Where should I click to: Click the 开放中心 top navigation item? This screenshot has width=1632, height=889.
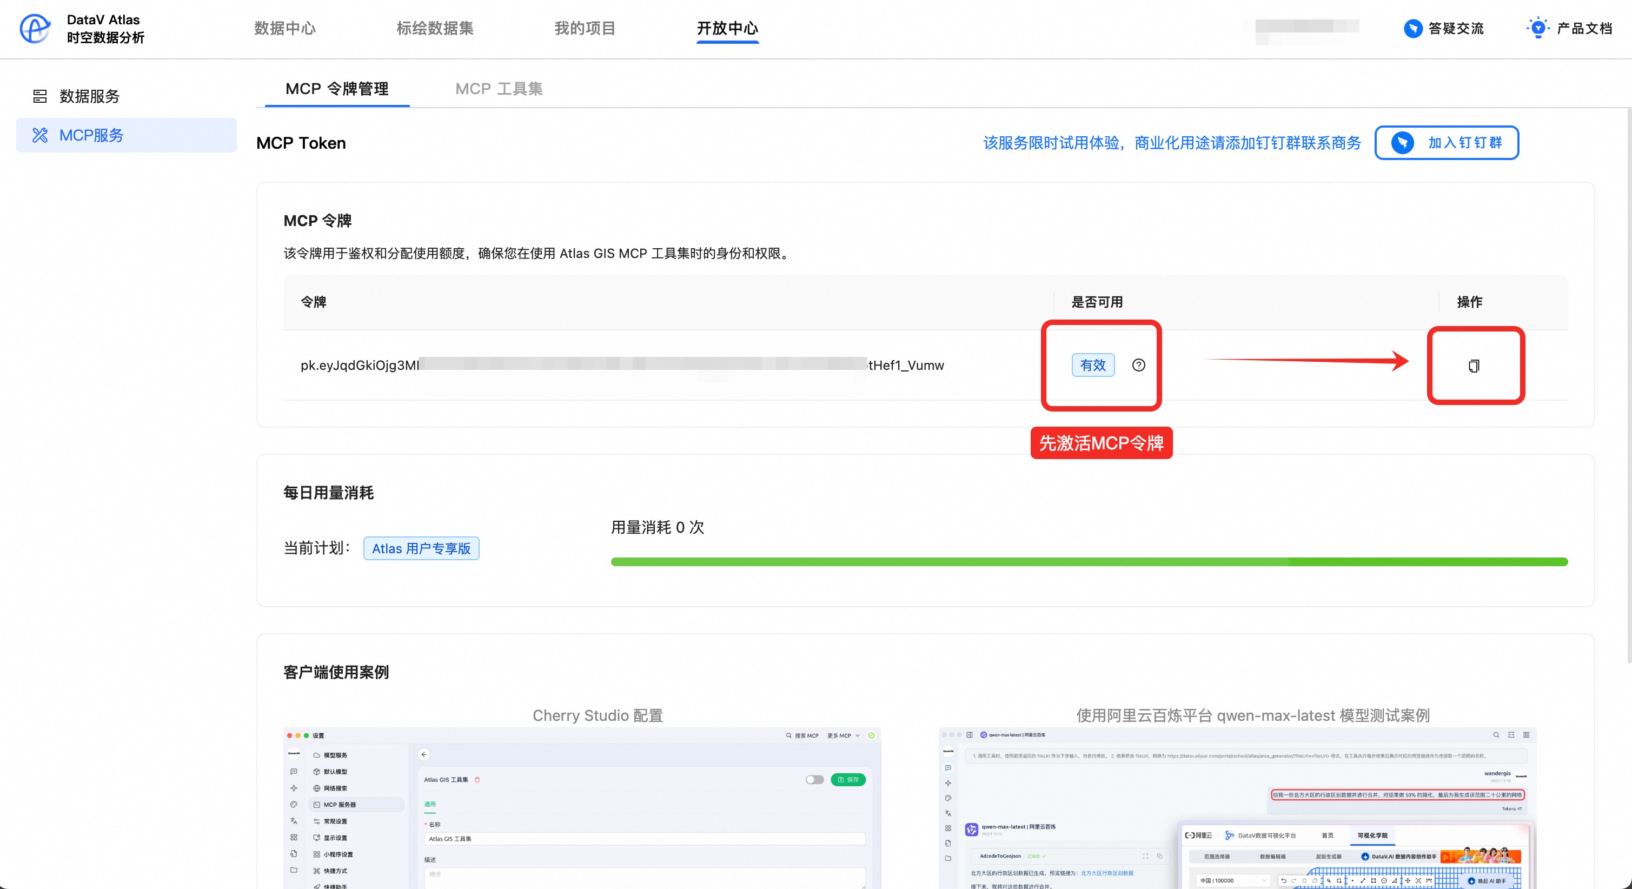pyautogui.click(x=727, y=29)
